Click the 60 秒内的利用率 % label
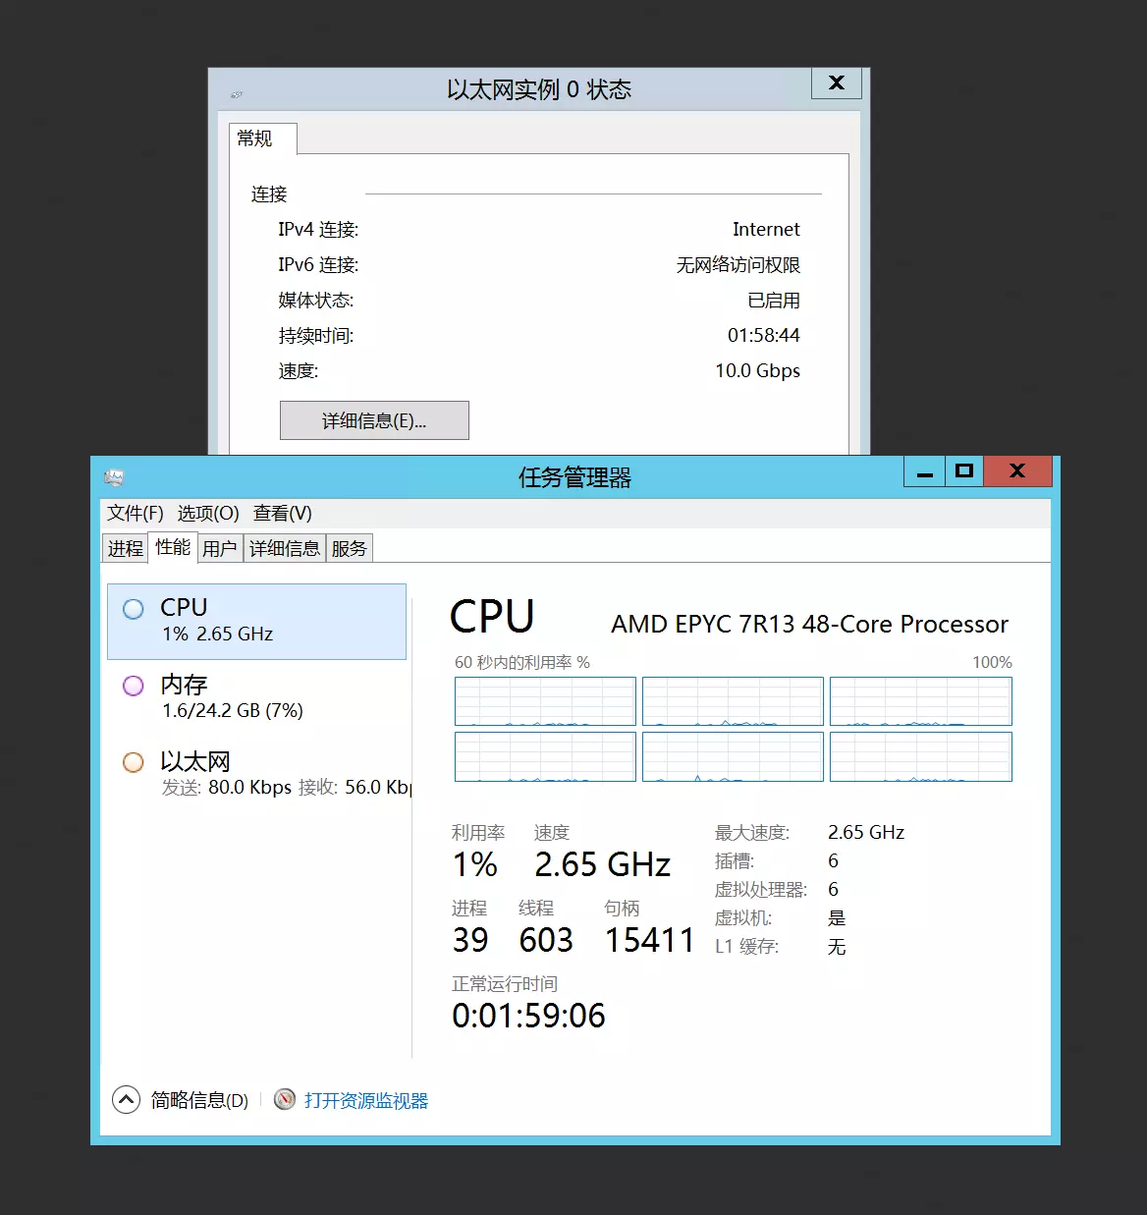1147x1215 pixels. [522, 662]
